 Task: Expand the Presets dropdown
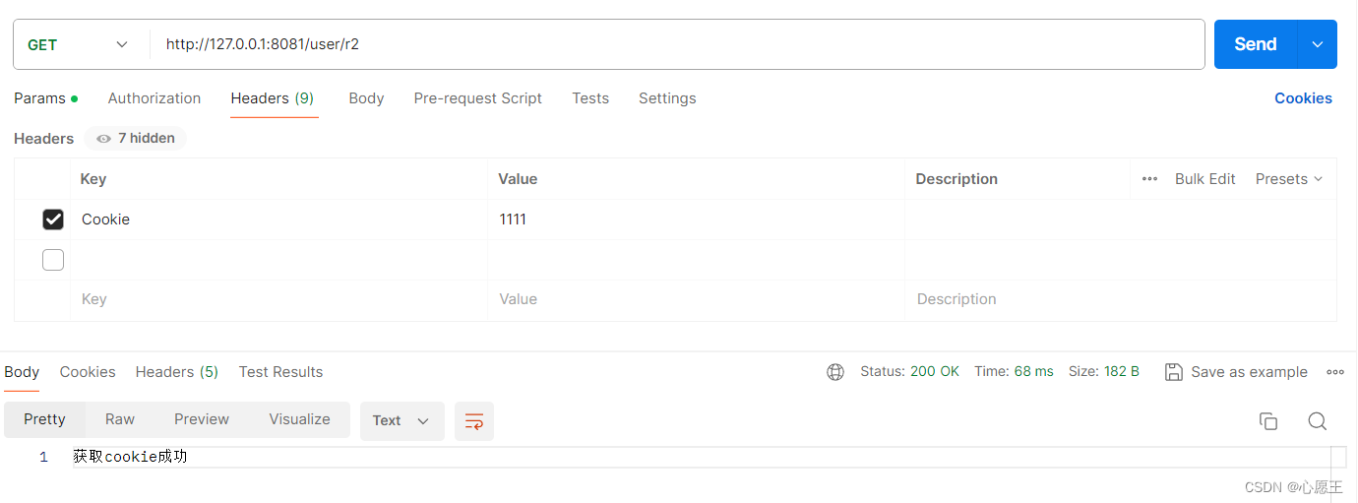click(x=1289, y=179)
